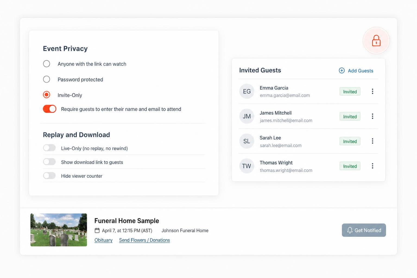The height and width of the screenshot is (278, 417).
Task: Open the Send Flowers / Donations link
Action: pos(144,240)
